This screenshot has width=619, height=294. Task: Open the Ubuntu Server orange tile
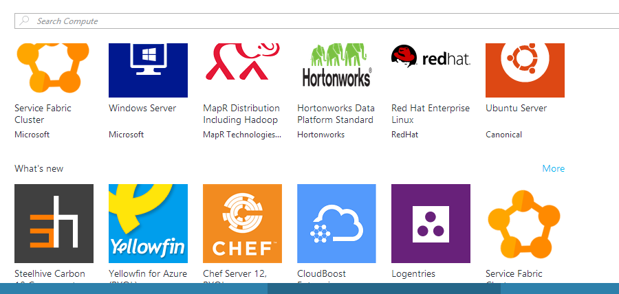525,70
